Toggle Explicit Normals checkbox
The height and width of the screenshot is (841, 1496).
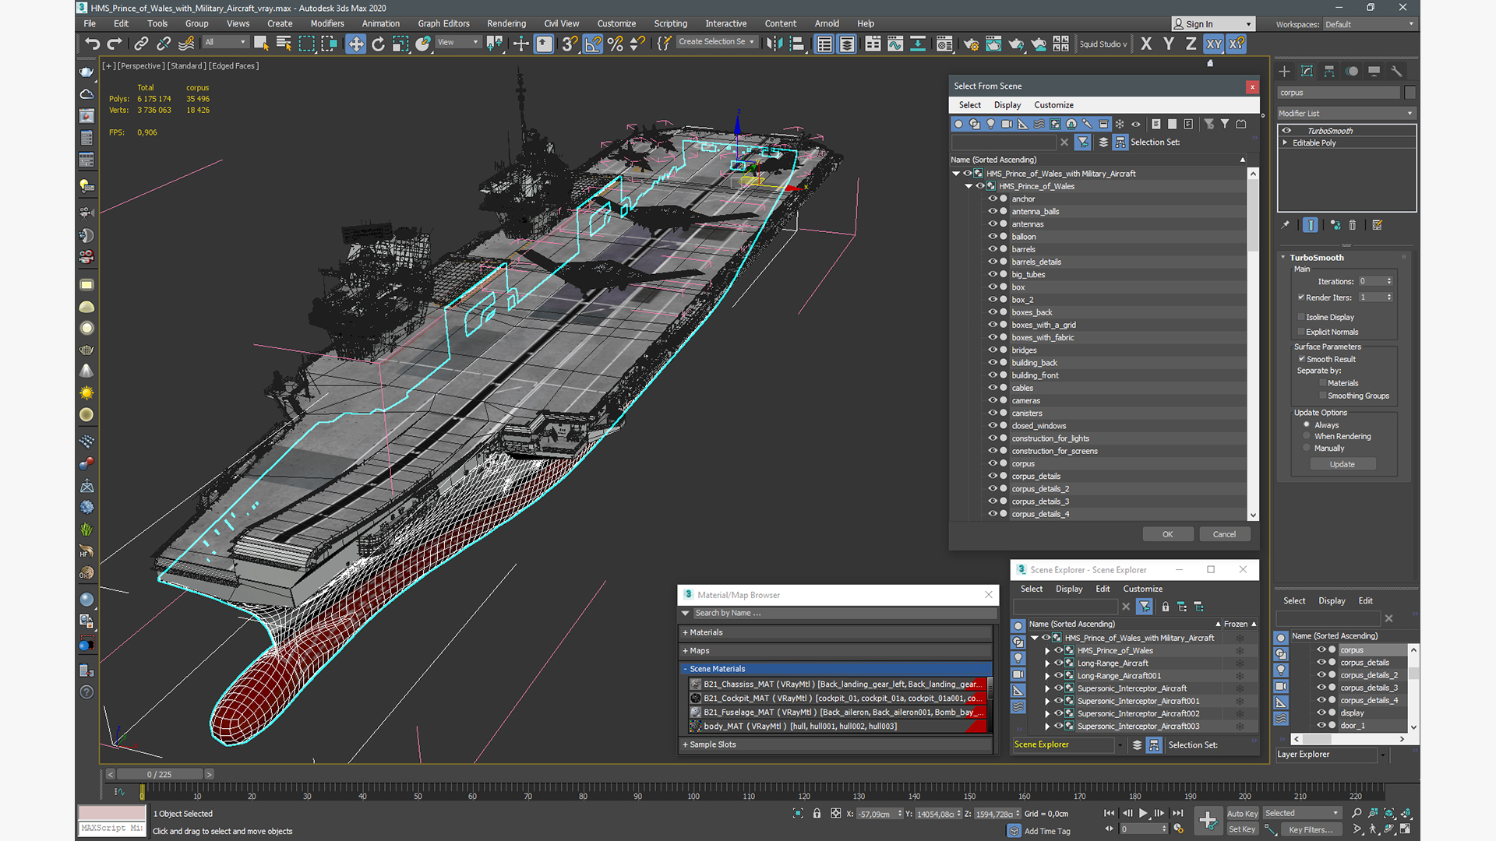[1301, 332]
